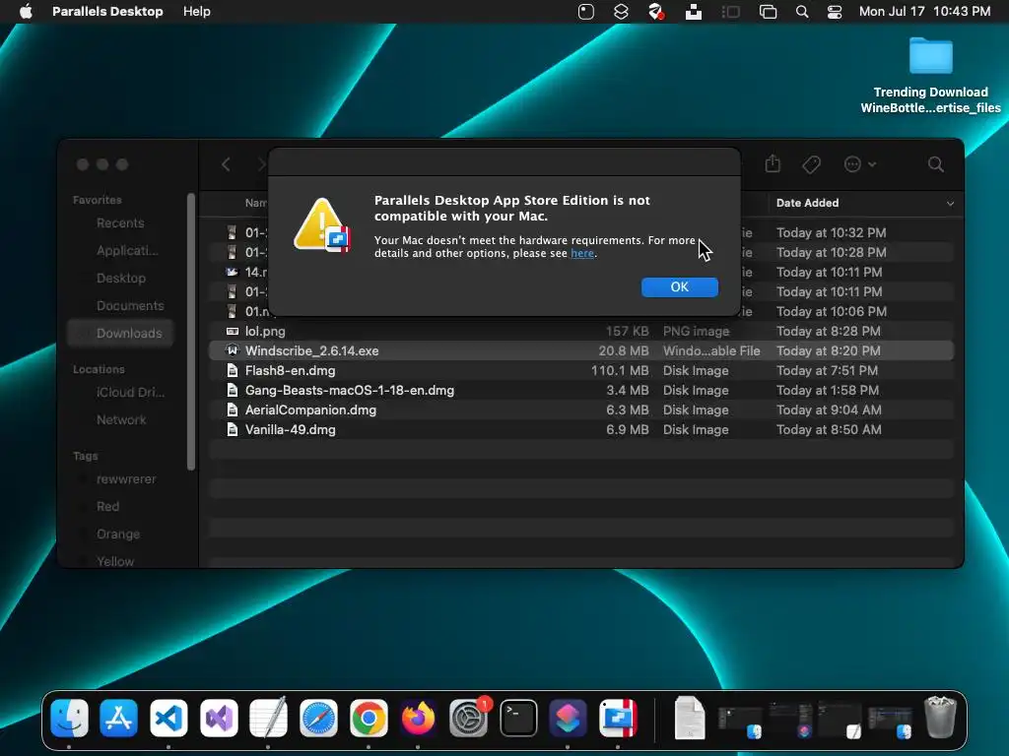
Task: Click the lol.png file icon
Action: [233, 331]
